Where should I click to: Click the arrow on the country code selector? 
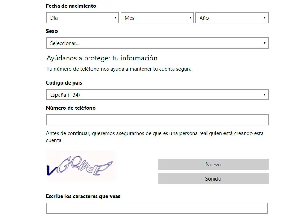pyautogui.click(x=265, y=95)
